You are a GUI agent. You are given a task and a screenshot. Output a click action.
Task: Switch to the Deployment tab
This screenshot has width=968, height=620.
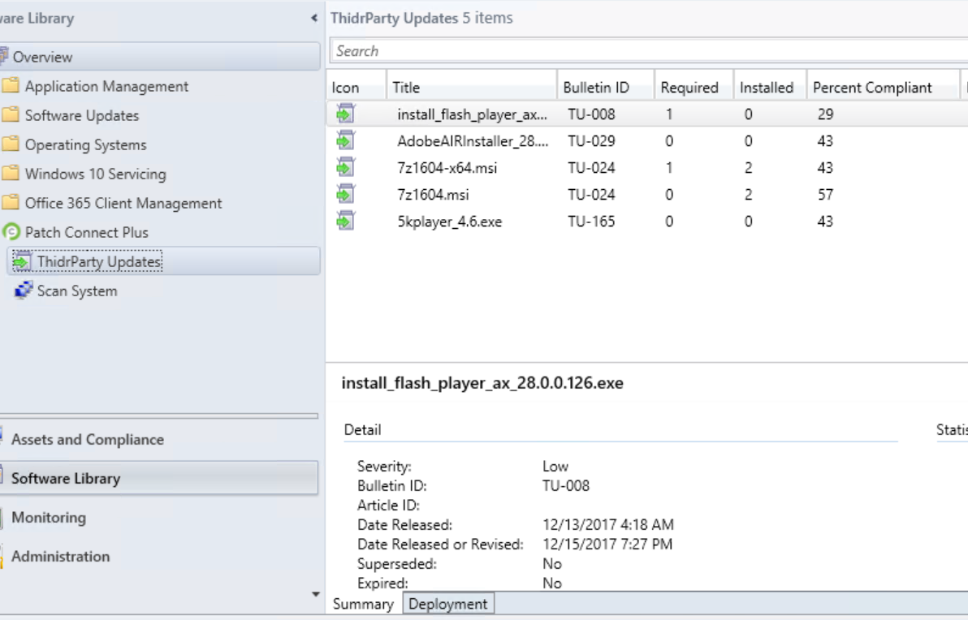(448, 604)
